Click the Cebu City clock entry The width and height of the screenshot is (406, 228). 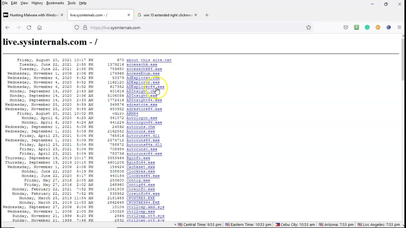click(295, 225)
